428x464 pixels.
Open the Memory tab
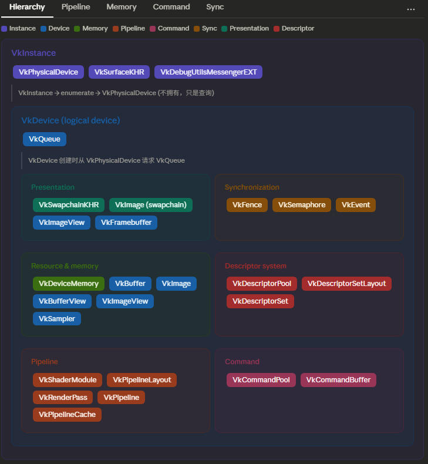(x=122, y=7)
